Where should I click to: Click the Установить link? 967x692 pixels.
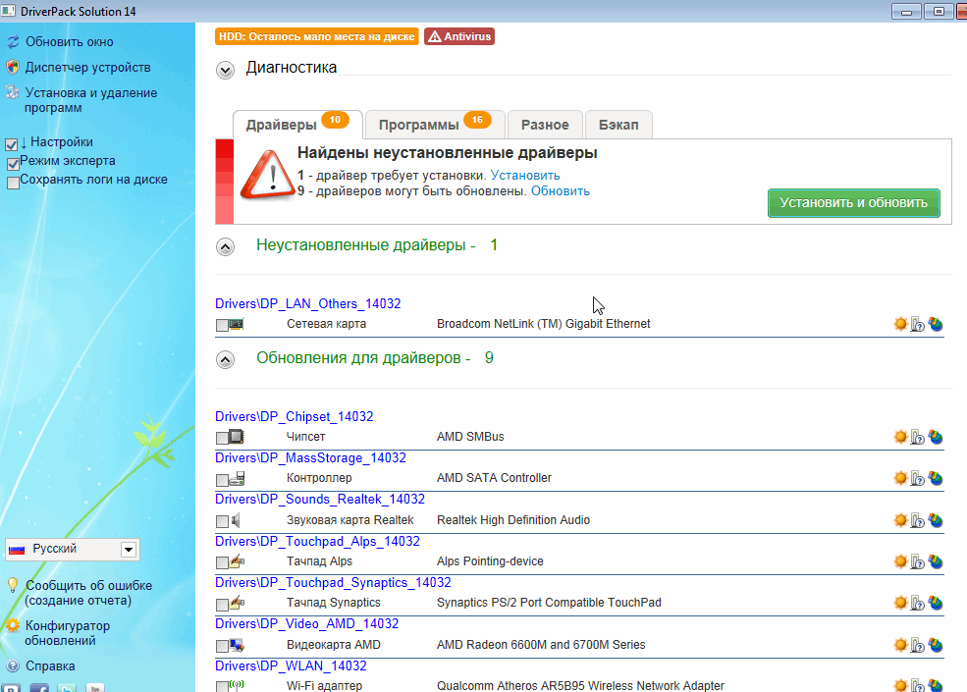point(525,175)
